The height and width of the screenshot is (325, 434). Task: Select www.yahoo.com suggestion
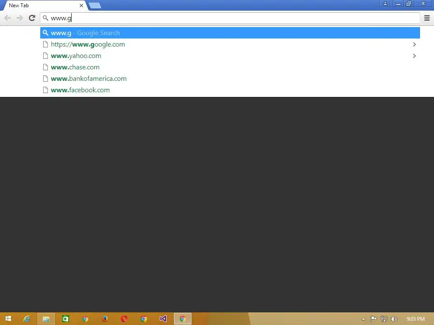(230, 56)
